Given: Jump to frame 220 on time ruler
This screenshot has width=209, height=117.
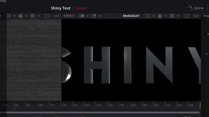Looking at the screenshot, I should coord(180,105).
